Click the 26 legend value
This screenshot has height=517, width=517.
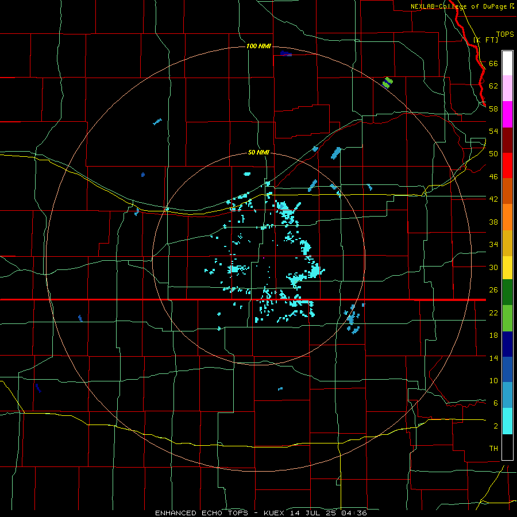click(x=493, y=290)
